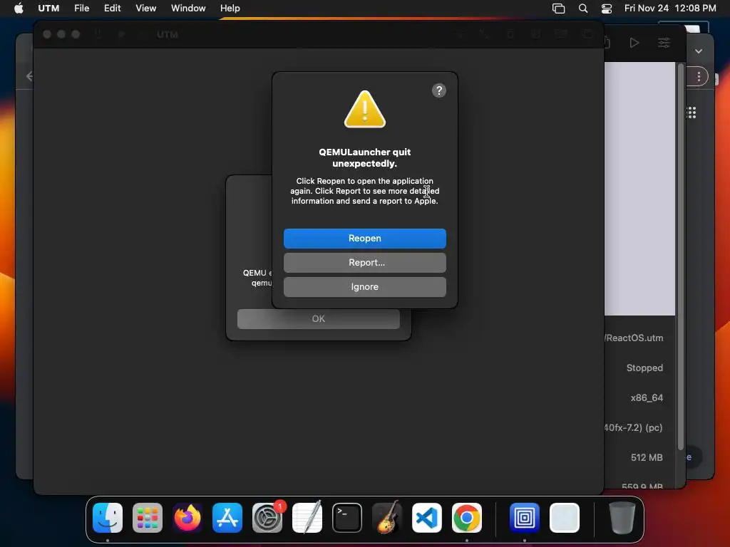Open the apps grid icon in browser window
Screen dimensions: 730x547
pos(692,112)
